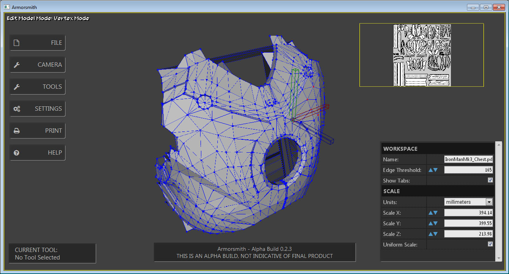
Task: Click the Armorsmith title bar app icon
Action: (7, 7)
